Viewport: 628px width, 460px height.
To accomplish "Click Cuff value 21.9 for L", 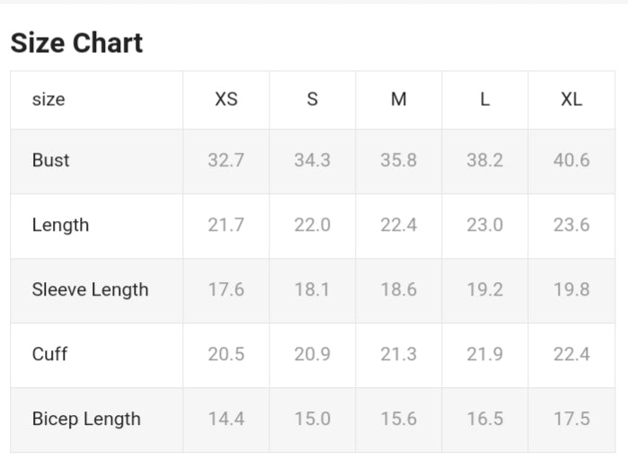I will [485, 354].
